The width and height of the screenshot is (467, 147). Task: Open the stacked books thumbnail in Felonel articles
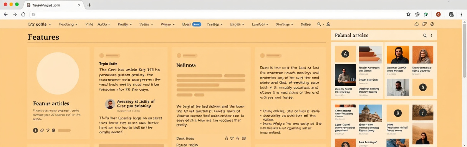370,54
